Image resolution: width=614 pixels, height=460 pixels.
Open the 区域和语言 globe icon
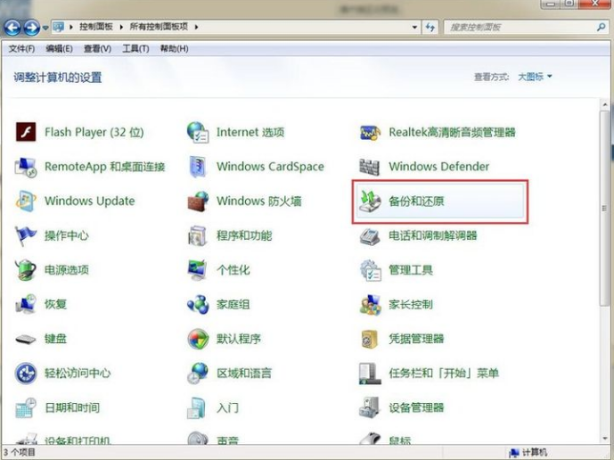coord(198,373)
